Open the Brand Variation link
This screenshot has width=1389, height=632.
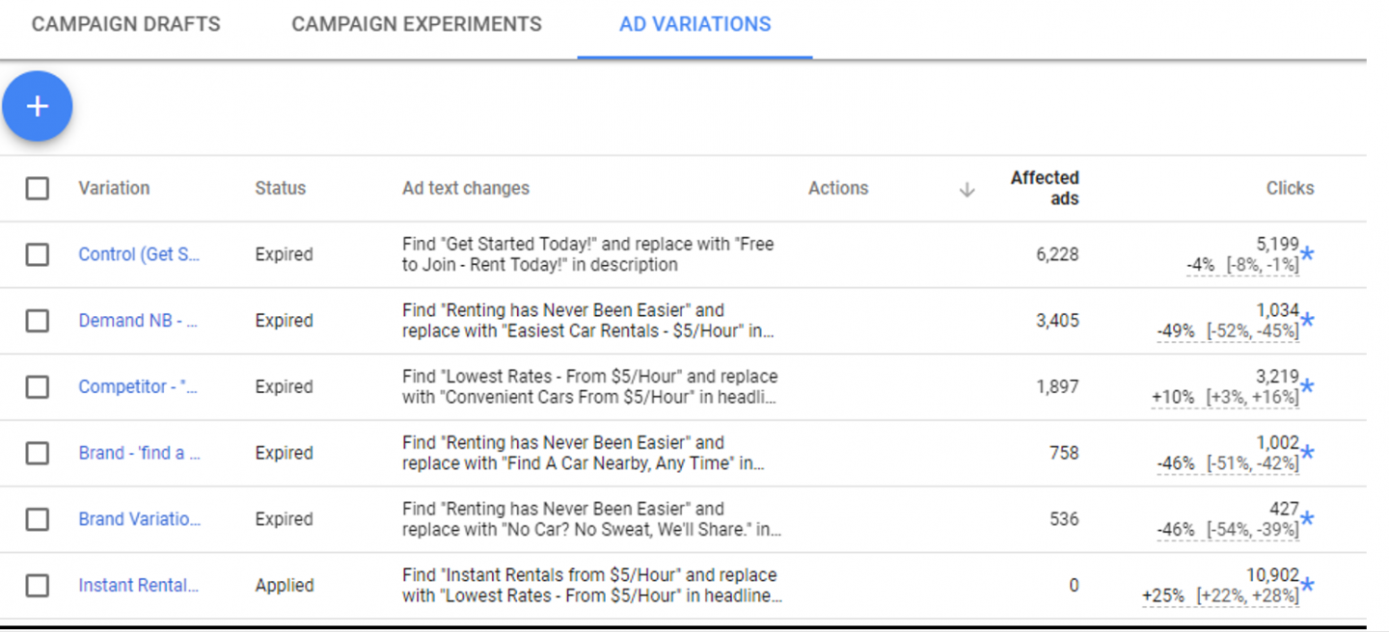pos(140,519)
